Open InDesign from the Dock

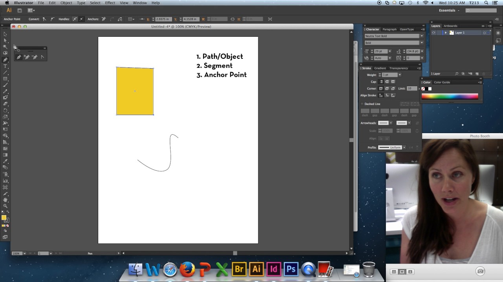[274, 269]
